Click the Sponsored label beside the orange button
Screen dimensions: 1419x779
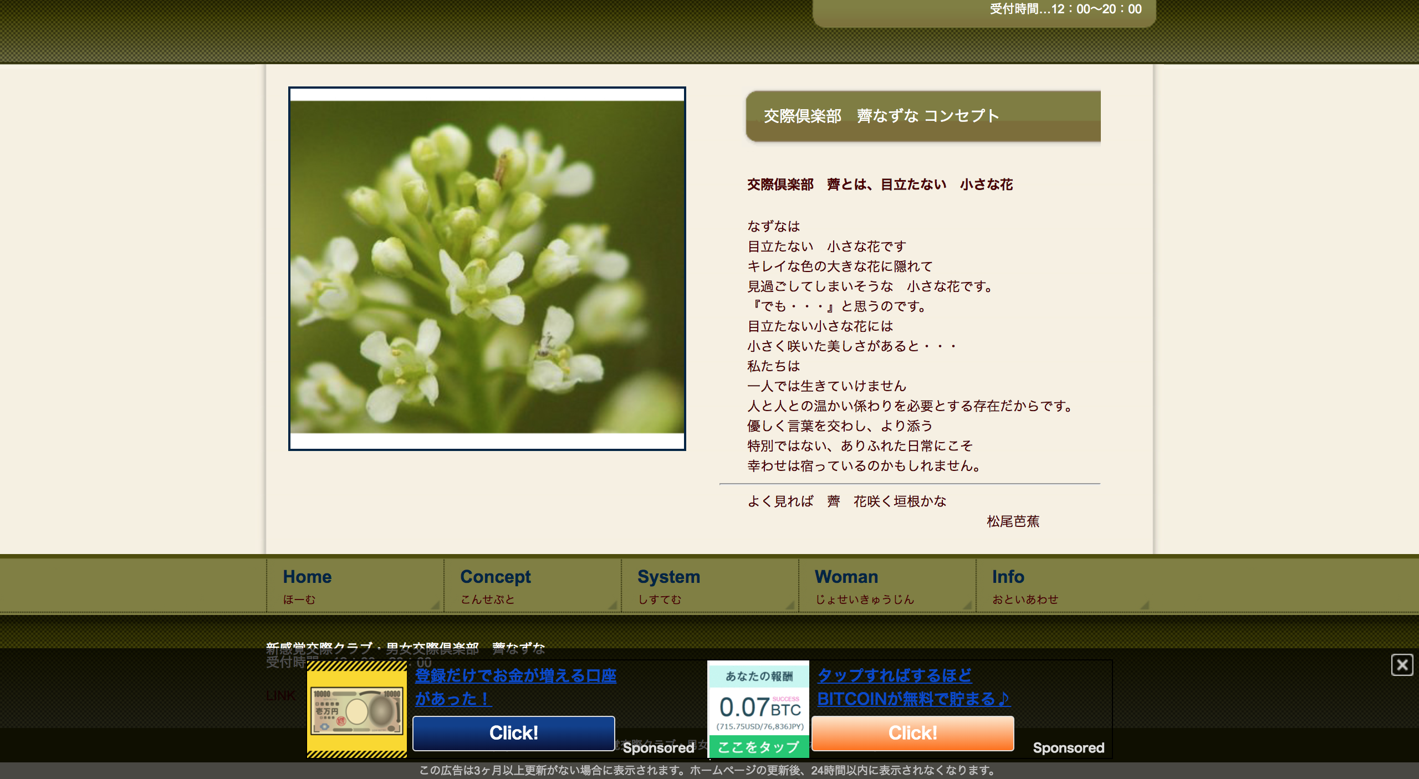pos(1068,747)
